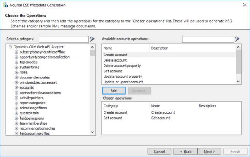Click the Select a category input field
Viewport: 250px width, 157px height.
(x=64, y=39)
